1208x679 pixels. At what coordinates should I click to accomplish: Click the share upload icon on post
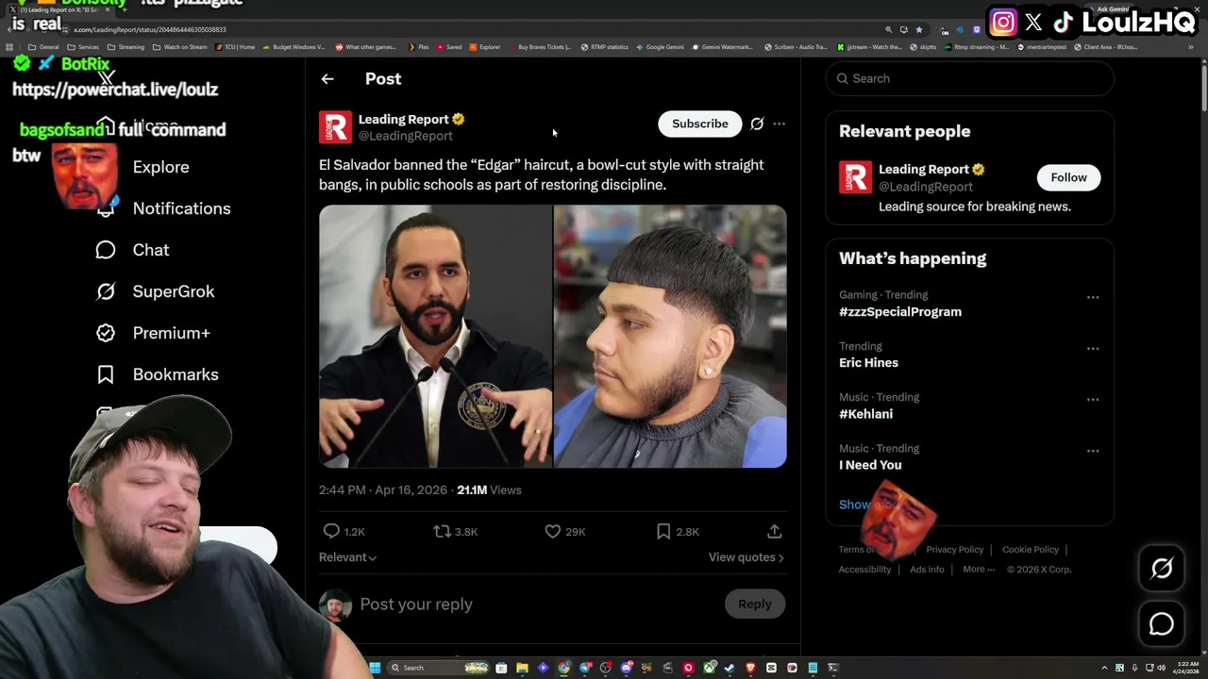[774, 532]
